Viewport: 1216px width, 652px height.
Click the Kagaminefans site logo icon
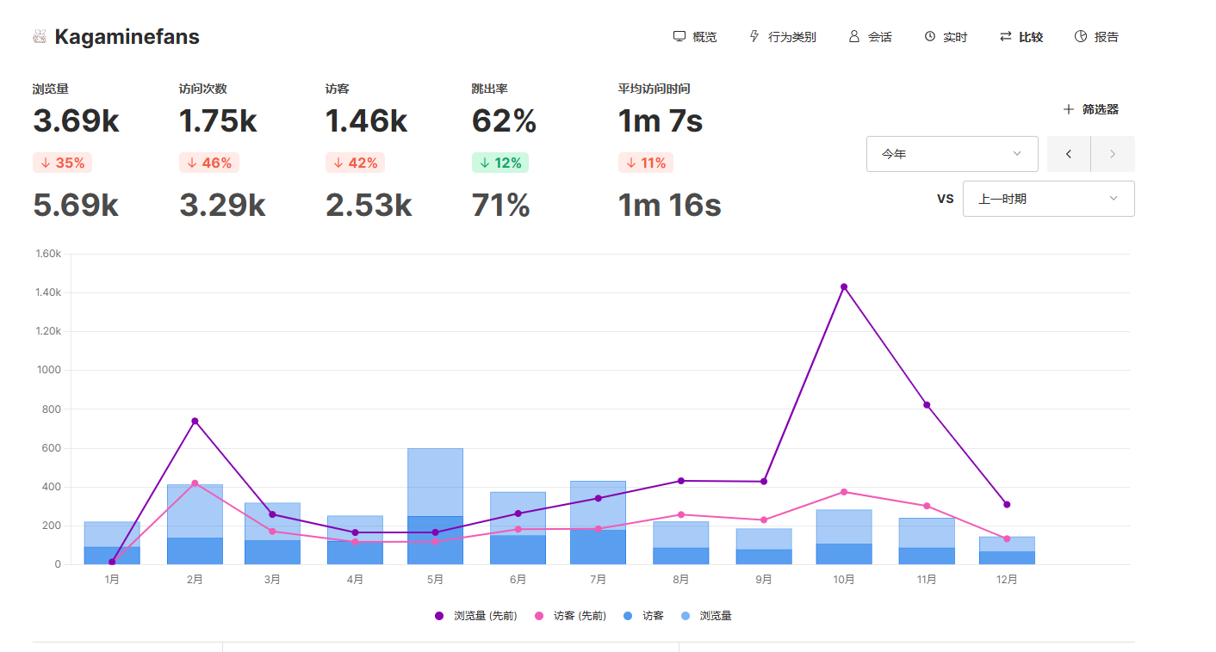tap(40, 36)
